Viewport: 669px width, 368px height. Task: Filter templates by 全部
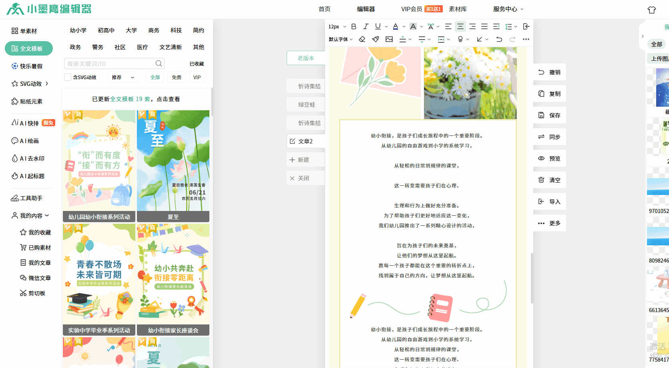coord(155,77)
